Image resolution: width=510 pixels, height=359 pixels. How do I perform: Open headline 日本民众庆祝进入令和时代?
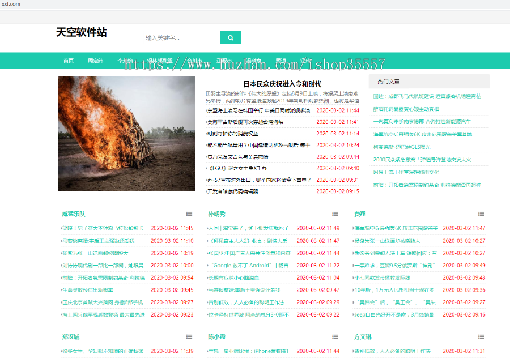(282, 84)
